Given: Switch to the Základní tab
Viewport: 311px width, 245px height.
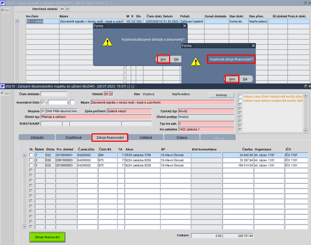Looking at the screenshot, I should tap(37, 137).
